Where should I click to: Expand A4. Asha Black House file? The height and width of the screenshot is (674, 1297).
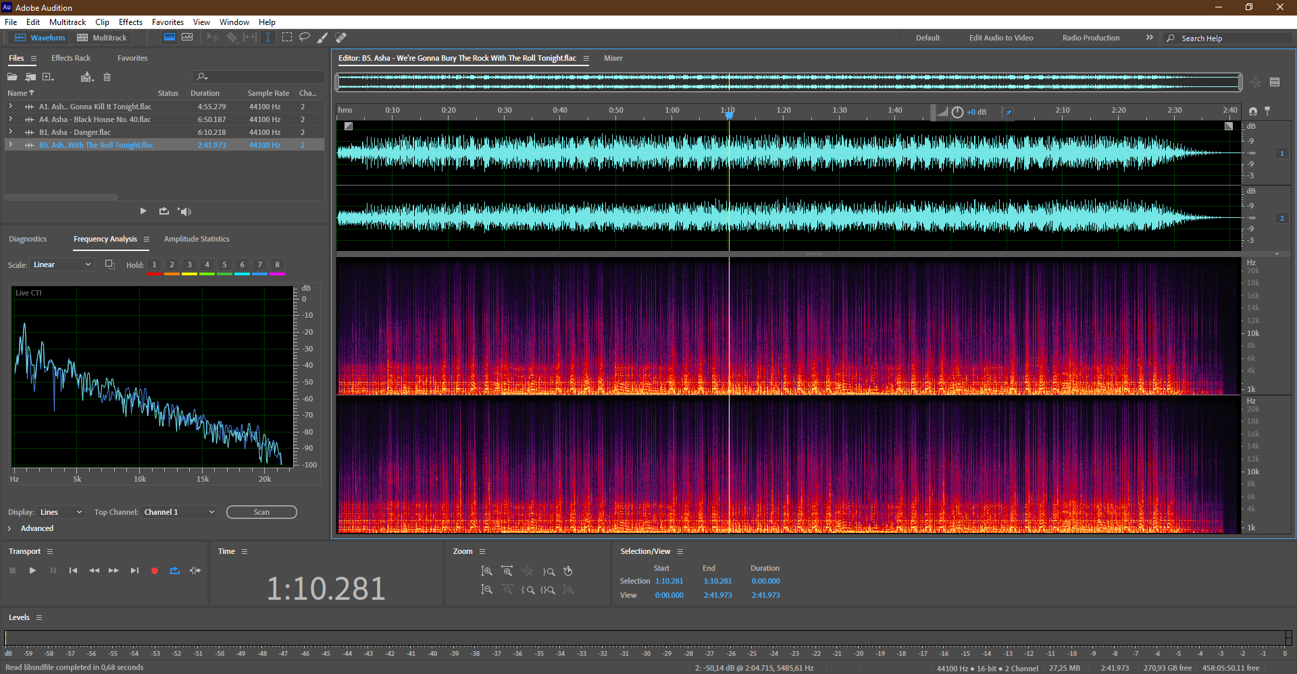coord(10,119)
